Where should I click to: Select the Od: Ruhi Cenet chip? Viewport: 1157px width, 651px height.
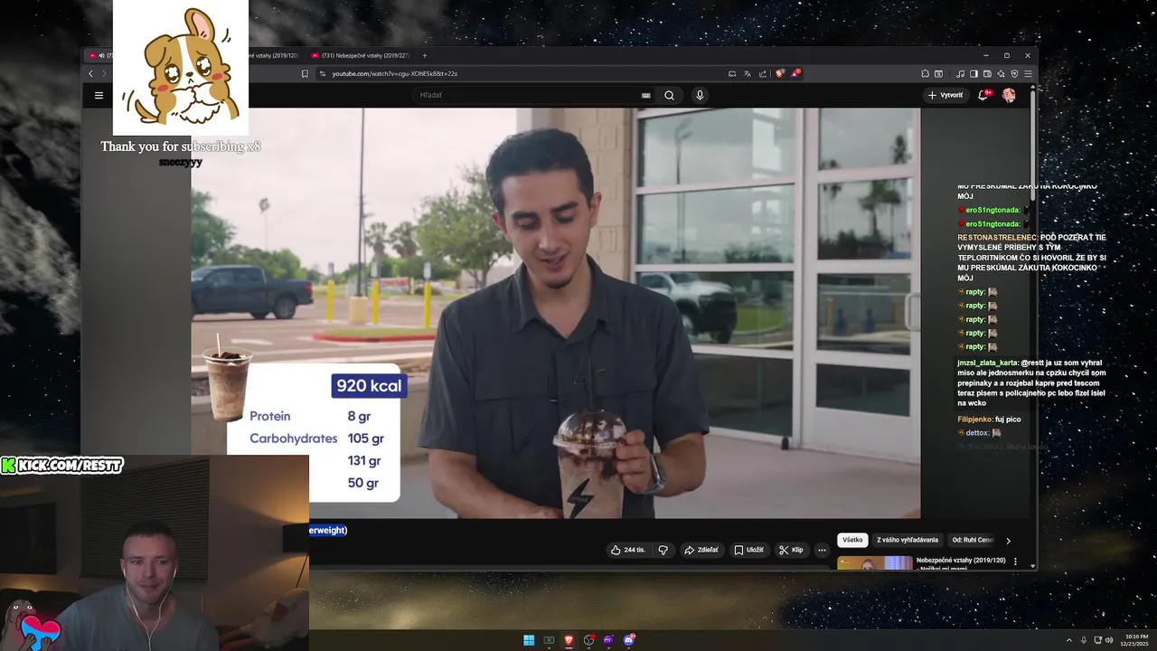973,540
